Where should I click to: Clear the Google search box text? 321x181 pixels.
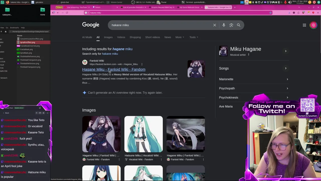tap(215, 25)
